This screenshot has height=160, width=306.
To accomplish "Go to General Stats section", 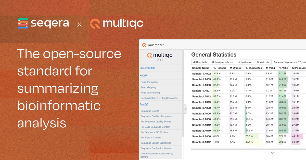I will (x=148, y=68).
